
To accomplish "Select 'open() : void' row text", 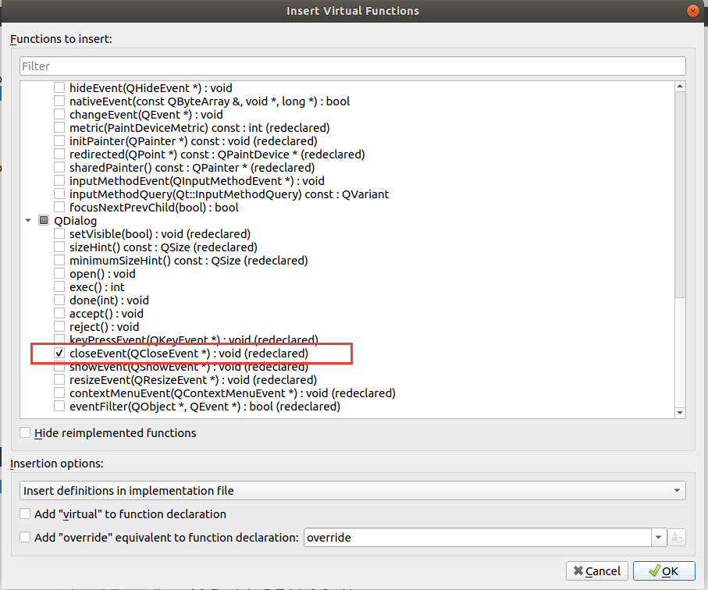I will (102, 274).
